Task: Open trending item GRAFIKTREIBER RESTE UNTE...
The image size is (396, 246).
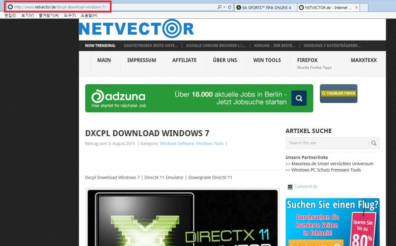Action: point(150,46)
